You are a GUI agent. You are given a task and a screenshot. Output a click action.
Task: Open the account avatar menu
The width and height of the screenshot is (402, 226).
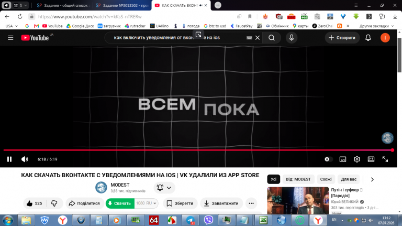coord(385,38)
